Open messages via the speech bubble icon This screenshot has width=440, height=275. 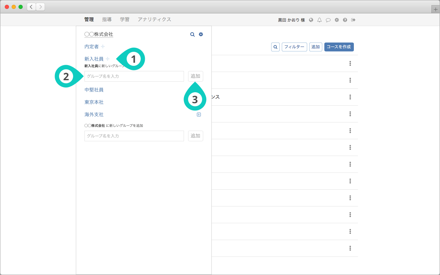[x=328, y=20]
